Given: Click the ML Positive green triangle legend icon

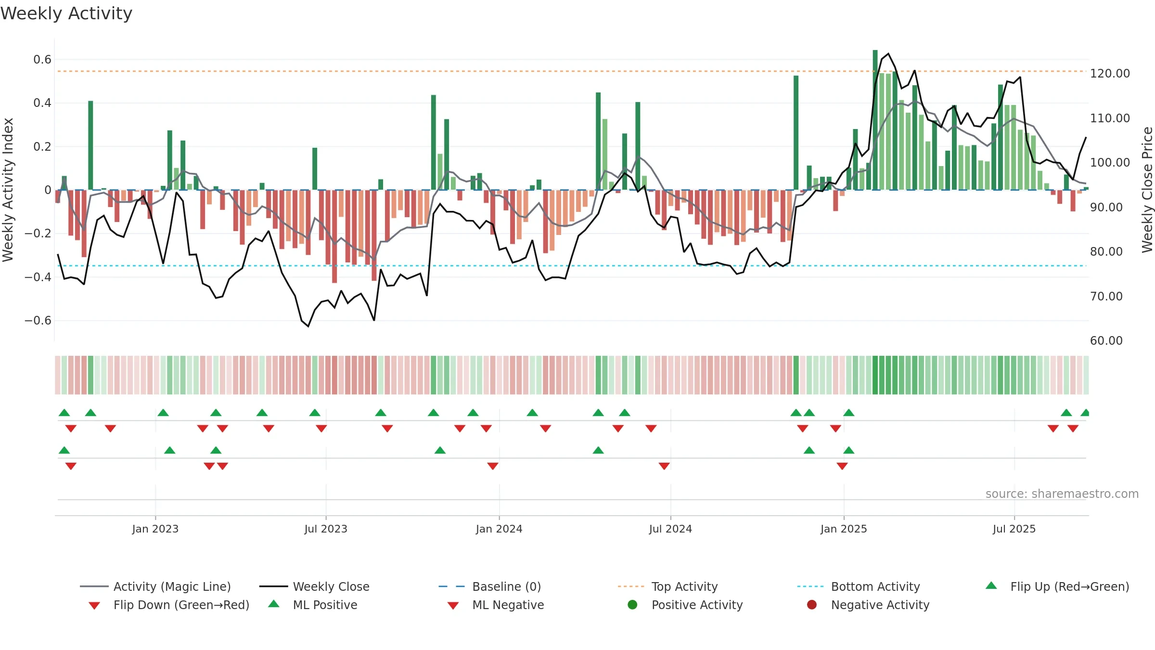Looking at the screenshot, I should (x=273, y=604).
